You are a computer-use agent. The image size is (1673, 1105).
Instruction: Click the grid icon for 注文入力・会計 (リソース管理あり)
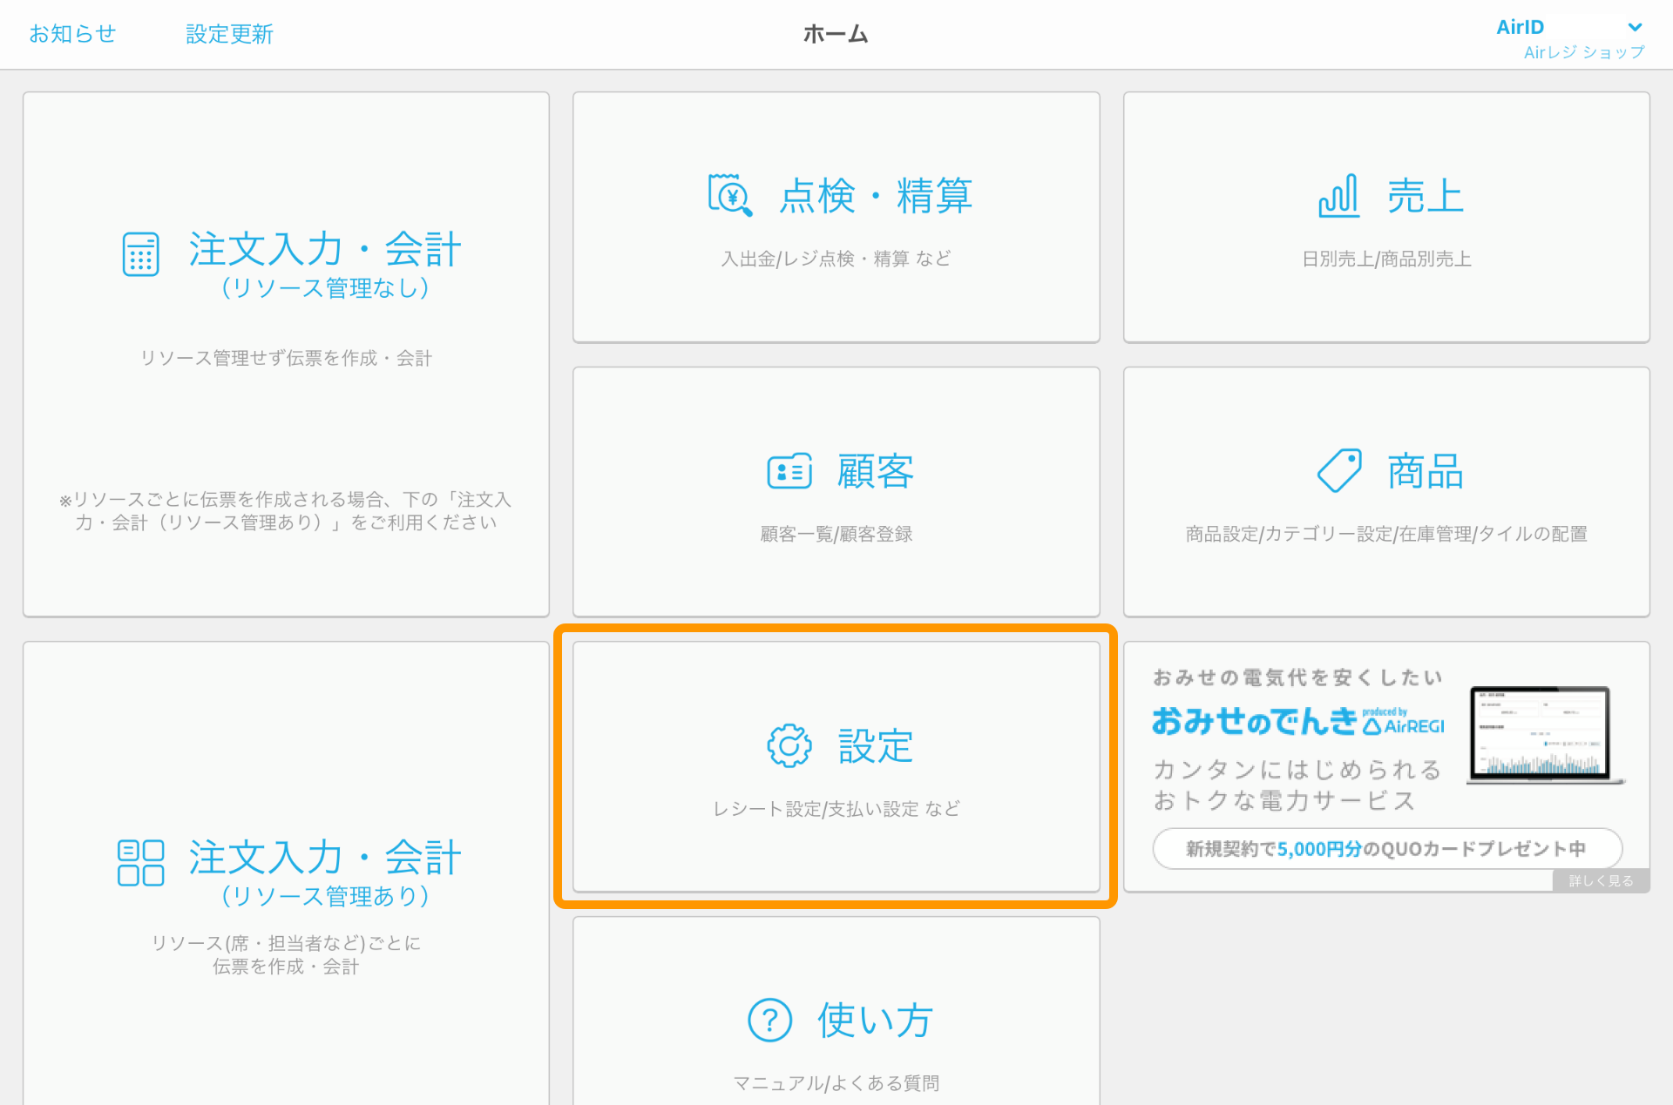(x=140, y=863)
